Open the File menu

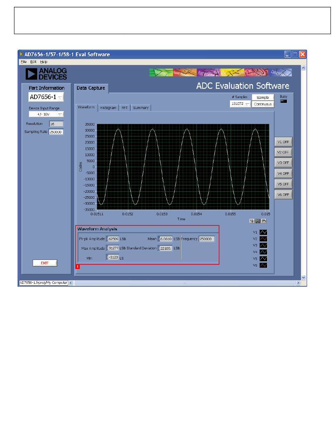click(x=24, y=62)
